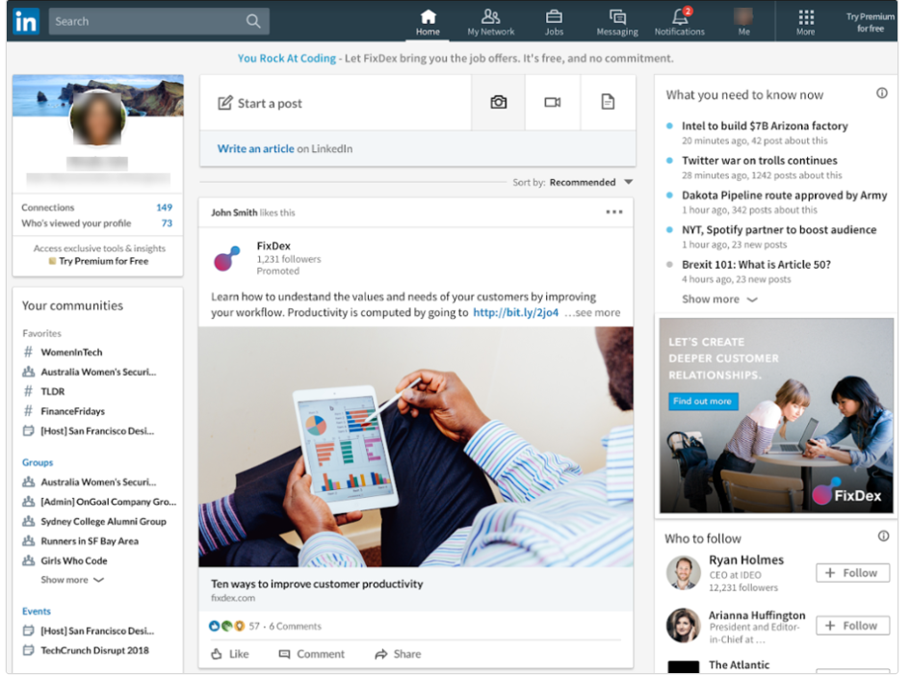Click the video camera upload icon
Screen dimensions: 910x676
pos(552,103)
